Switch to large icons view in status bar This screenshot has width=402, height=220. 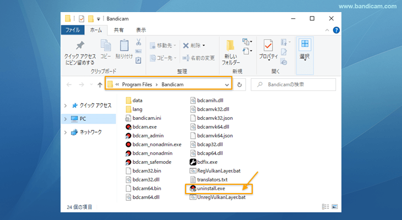(x=335, y=206)
